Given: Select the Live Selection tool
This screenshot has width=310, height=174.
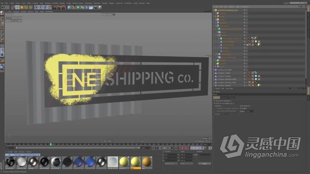Looking at the screenshot, I should pyautogui.click(x=13, y=7).
